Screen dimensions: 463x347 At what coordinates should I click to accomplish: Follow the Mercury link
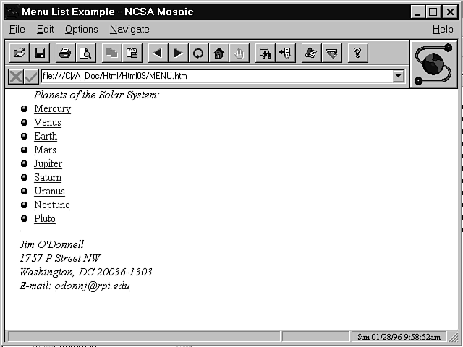pos(52,109)
